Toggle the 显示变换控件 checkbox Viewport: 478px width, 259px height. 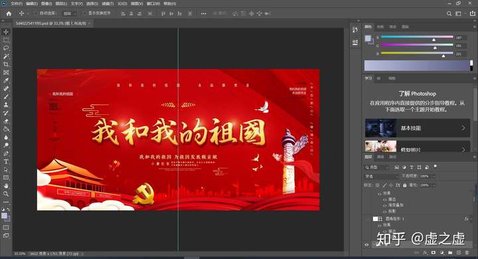(x=85, y=13)
